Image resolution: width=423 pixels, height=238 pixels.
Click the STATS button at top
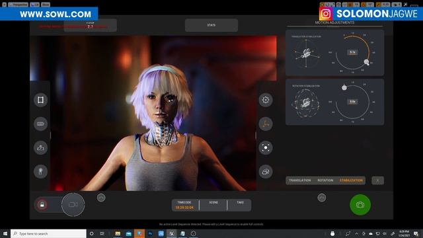coord(211,25)
